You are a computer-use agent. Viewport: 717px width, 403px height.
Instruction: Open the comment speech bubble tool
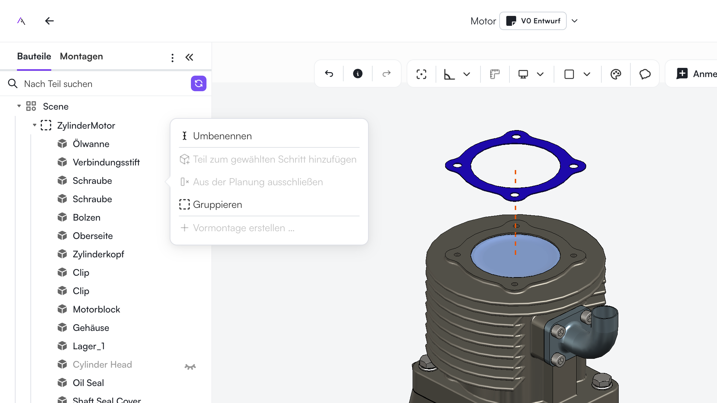[645, 74]
